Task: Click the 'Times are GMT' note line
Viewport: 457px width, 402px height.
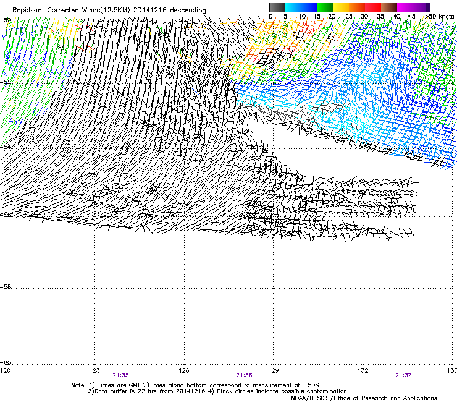Action: 195,385
